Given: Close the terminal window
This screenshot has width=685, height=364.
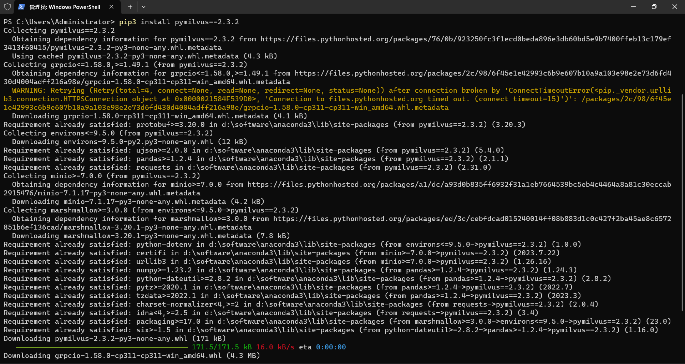Looking at the screenshot, I should click(x=675, y=7).
